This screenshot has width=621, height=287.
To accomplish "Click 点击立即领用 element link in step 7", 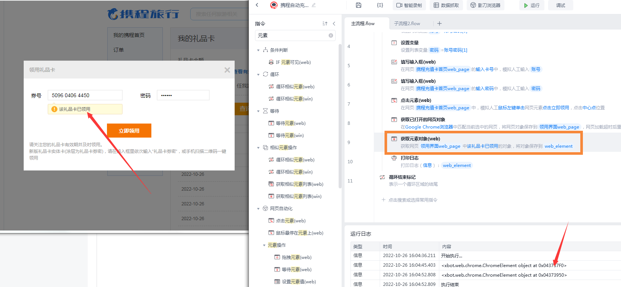I will click(556, 108).
